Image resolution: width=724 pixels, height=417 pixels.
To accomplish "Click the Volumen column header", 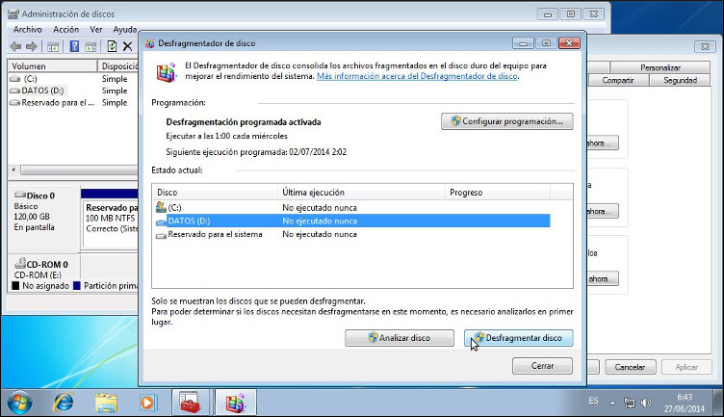I will pos(52,66).
